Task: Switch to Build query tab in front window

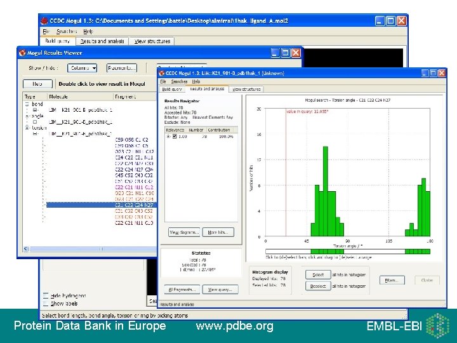Action: 172,90
